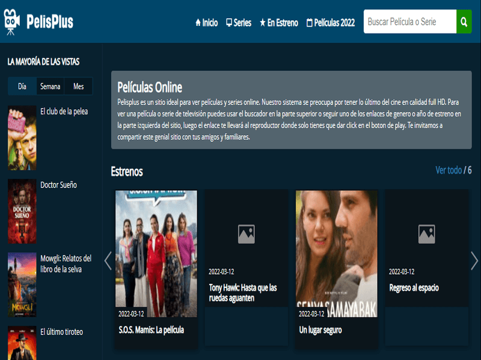
Task: Click the placeholder image icon for Tony Hawk
Action: pos(247,234)
